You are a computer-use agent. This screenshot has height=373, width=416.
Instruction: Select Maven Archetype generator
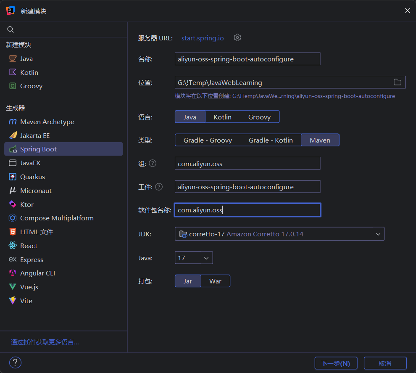tap(47, 122)
